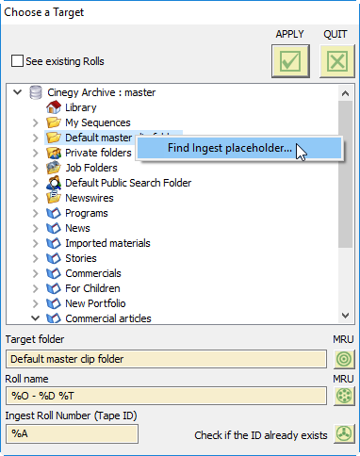Expand the News portfolio
Viewport: 360px width, 456px height.
36,228
